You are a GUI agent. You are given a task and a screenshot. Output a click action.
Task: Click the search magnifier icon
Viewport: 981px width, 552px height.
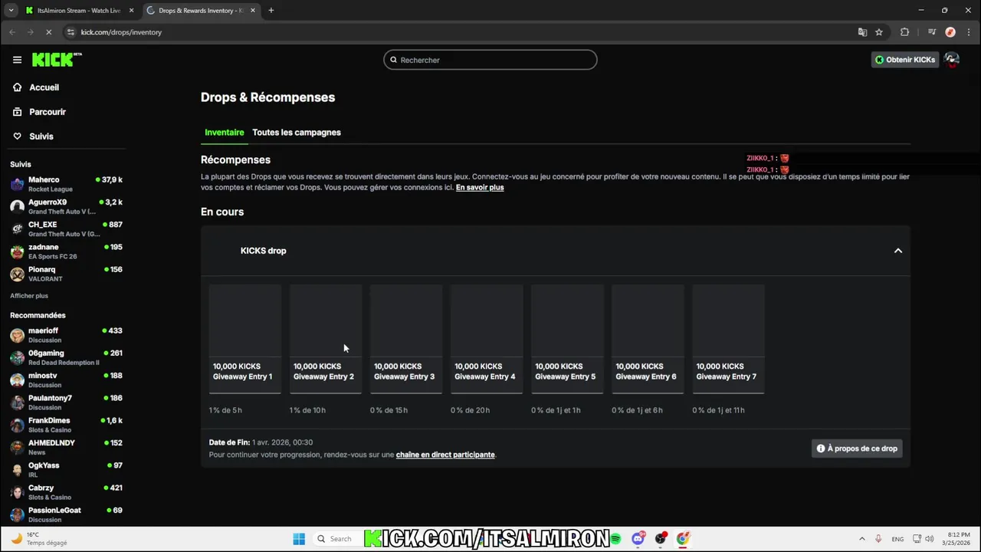[x=393, y=60]
